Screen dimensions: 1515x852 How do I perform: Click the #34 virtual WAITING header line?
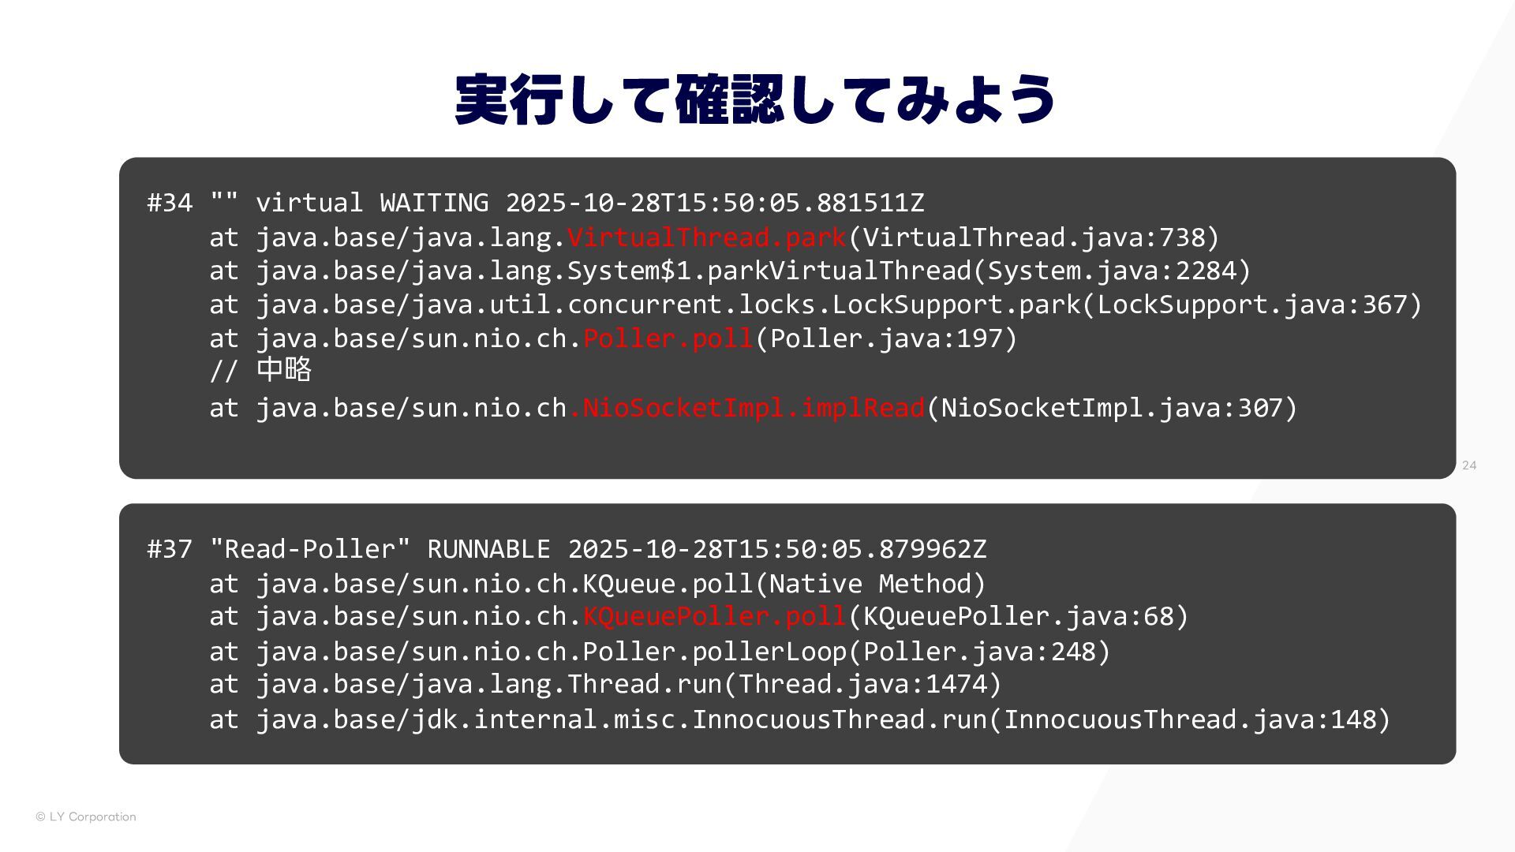[x=536, y=203]
